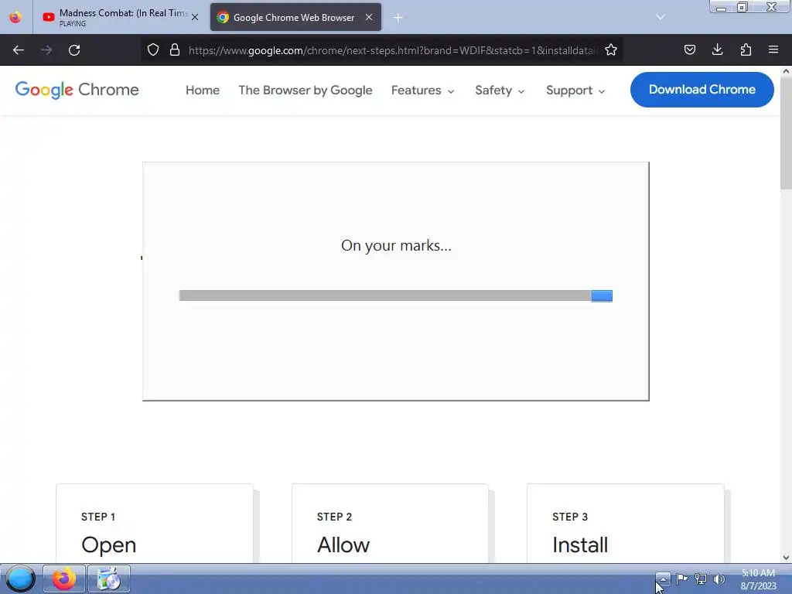Screen dimensions: 792x594
Task: List all tabs dropdown arrow
Action: [x=661, y=17]
